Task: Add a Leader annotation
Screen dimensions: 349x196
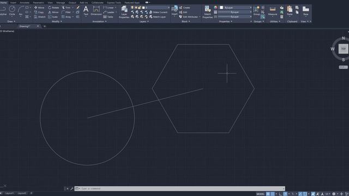Action: (x=109, y=12)
